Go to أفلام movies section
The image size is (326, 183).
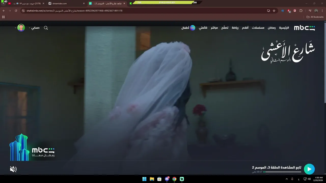(x=245, y=28)
